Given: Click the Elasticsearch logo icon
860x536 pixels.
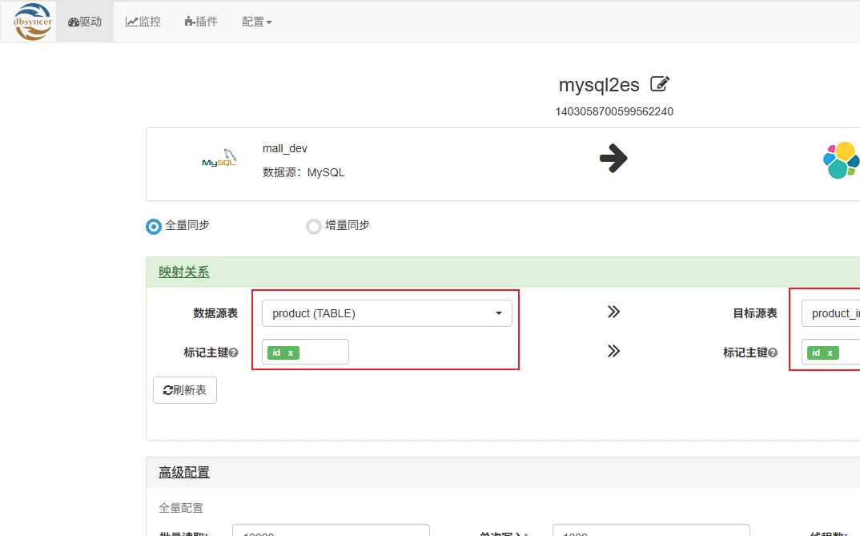Looking at the screenshot, I should [842, 160].
